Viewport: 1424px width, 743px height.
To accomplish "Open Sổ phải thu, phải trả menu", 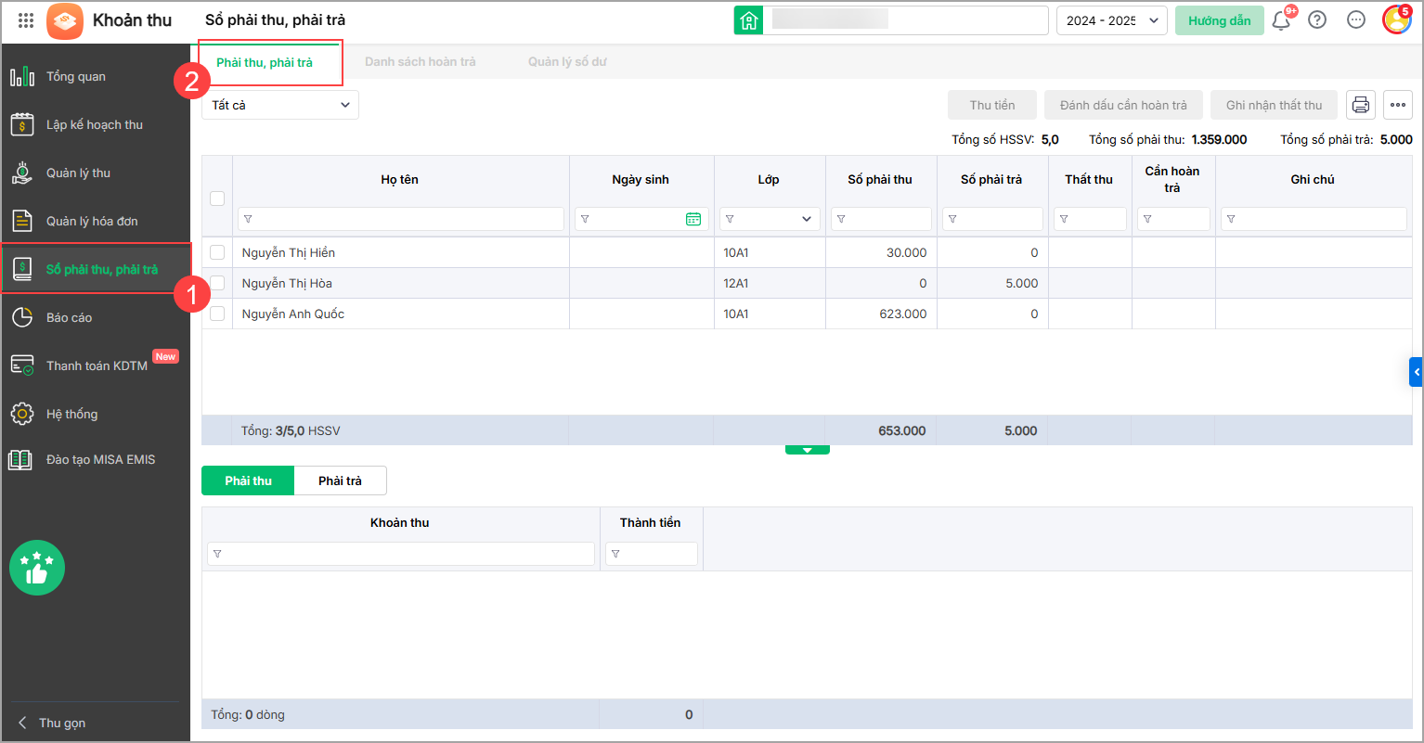I will (x=96, y=269).
